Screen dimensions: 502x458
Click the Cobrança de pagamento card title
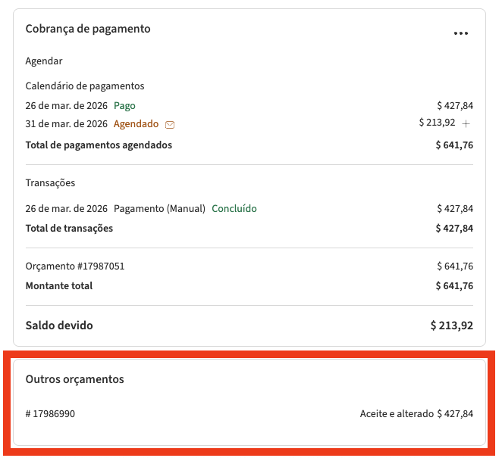[x=88, y=29]
